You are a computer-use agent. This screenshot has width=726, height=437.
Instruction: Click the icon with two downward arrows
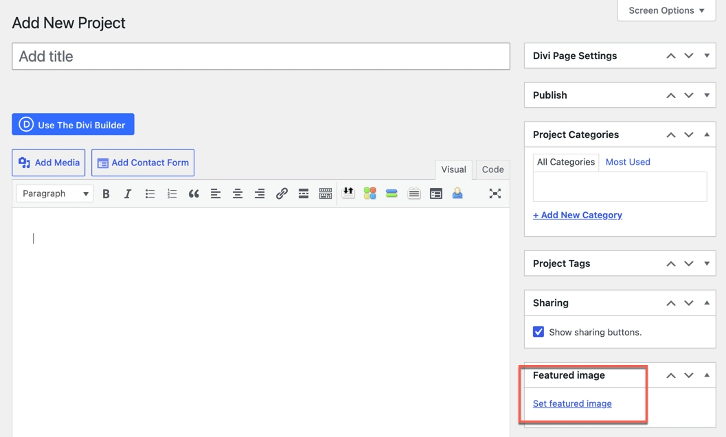[348, 193]
